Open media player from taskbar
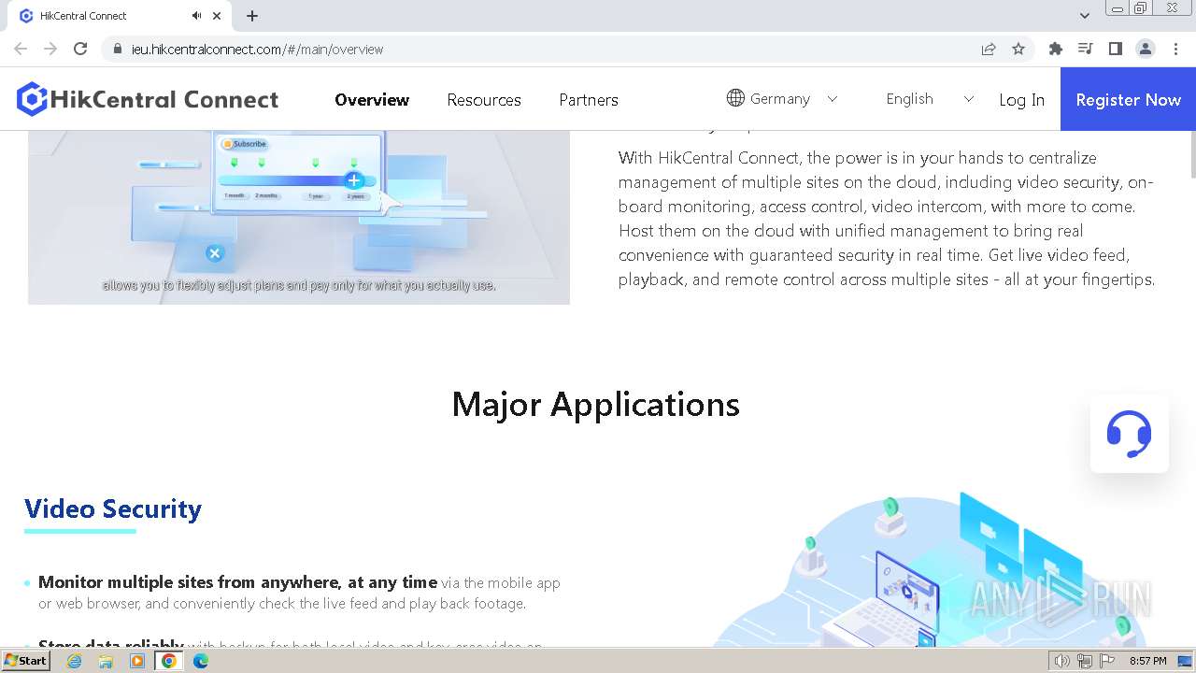This screenshot has height=673, width=1196. (x=137, y=661)
